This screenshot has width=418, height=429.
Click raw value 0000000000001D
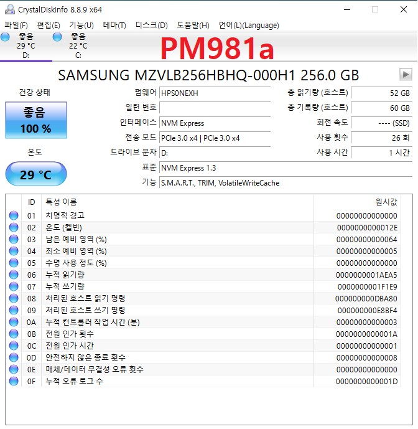(366, 382)
